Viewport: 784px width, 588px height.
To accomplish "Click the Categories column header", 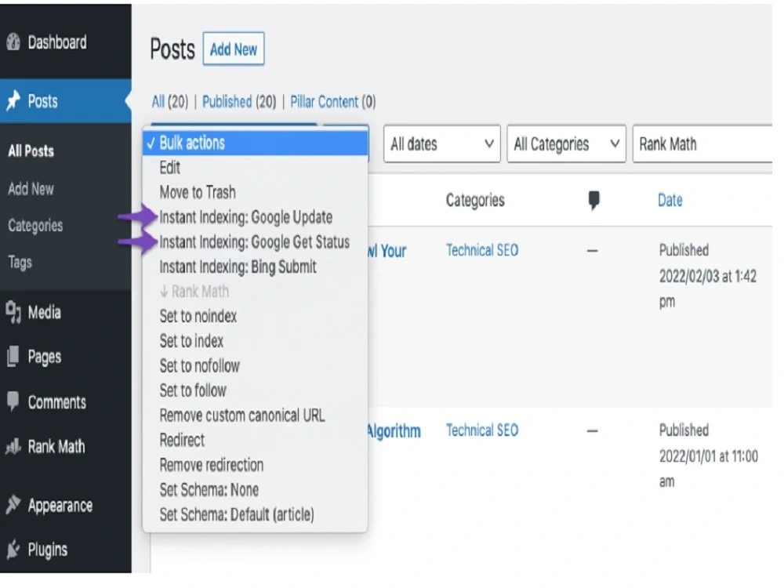I will [475, 201].
